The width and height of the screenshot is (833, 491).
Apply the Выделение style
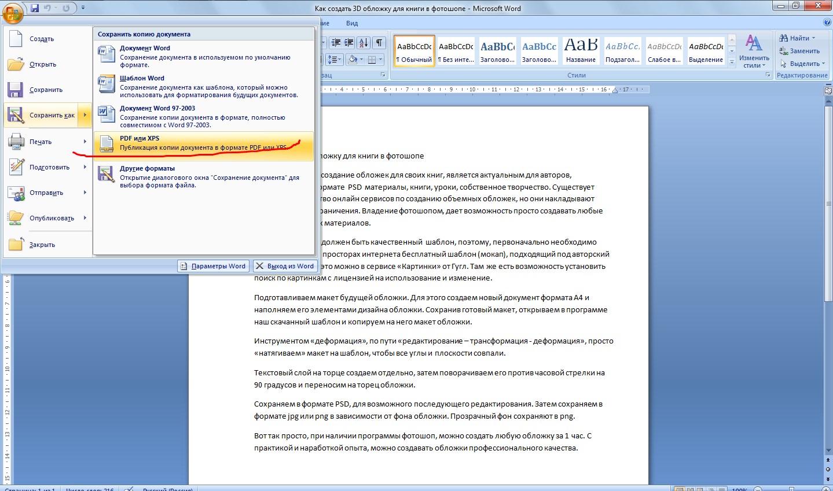click(706, 51)
